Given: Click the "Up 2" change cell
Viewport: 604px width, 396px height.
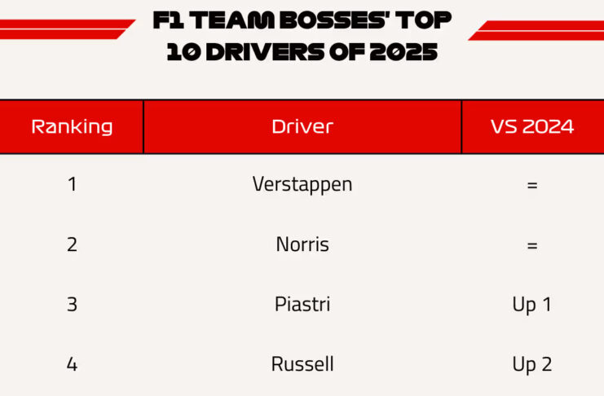Looking at the screenshot, I should (532, 363).
